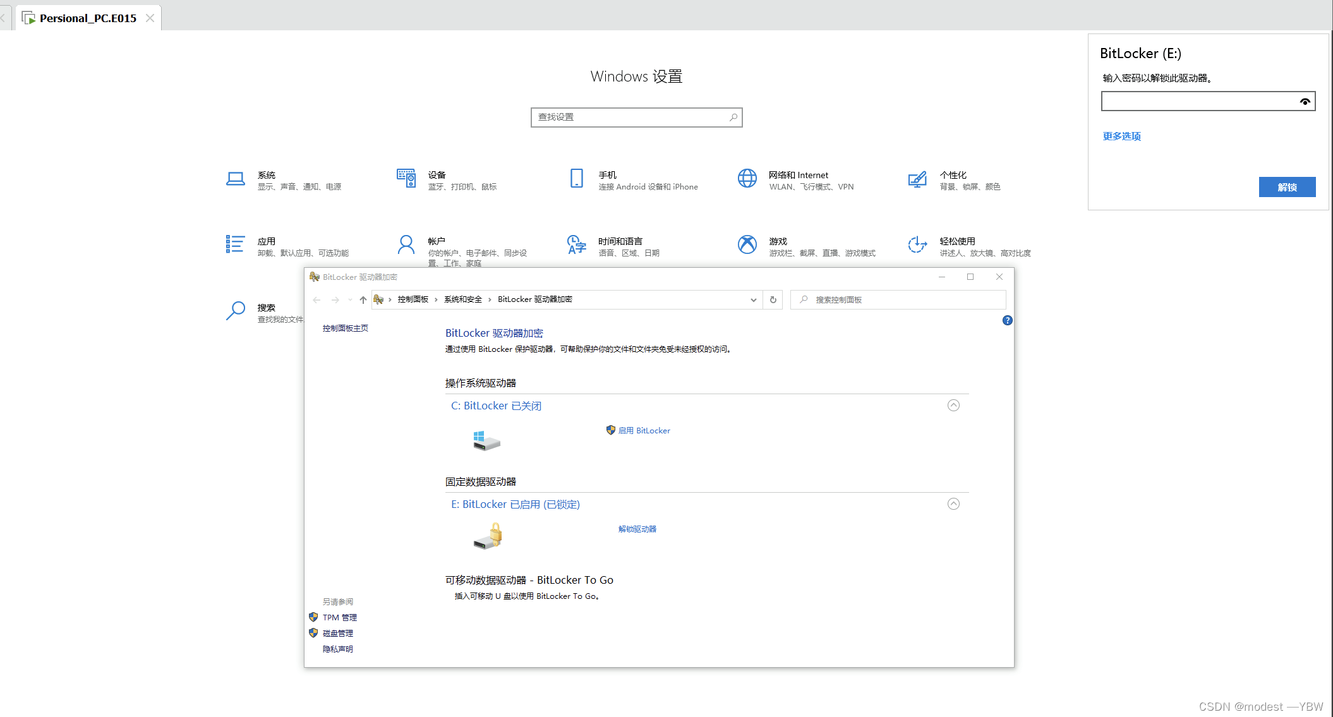Image resolution: width=1333 pixels, height=717 pixels.
Task: Open the address bar history dropdown
Action: [753, 300]
